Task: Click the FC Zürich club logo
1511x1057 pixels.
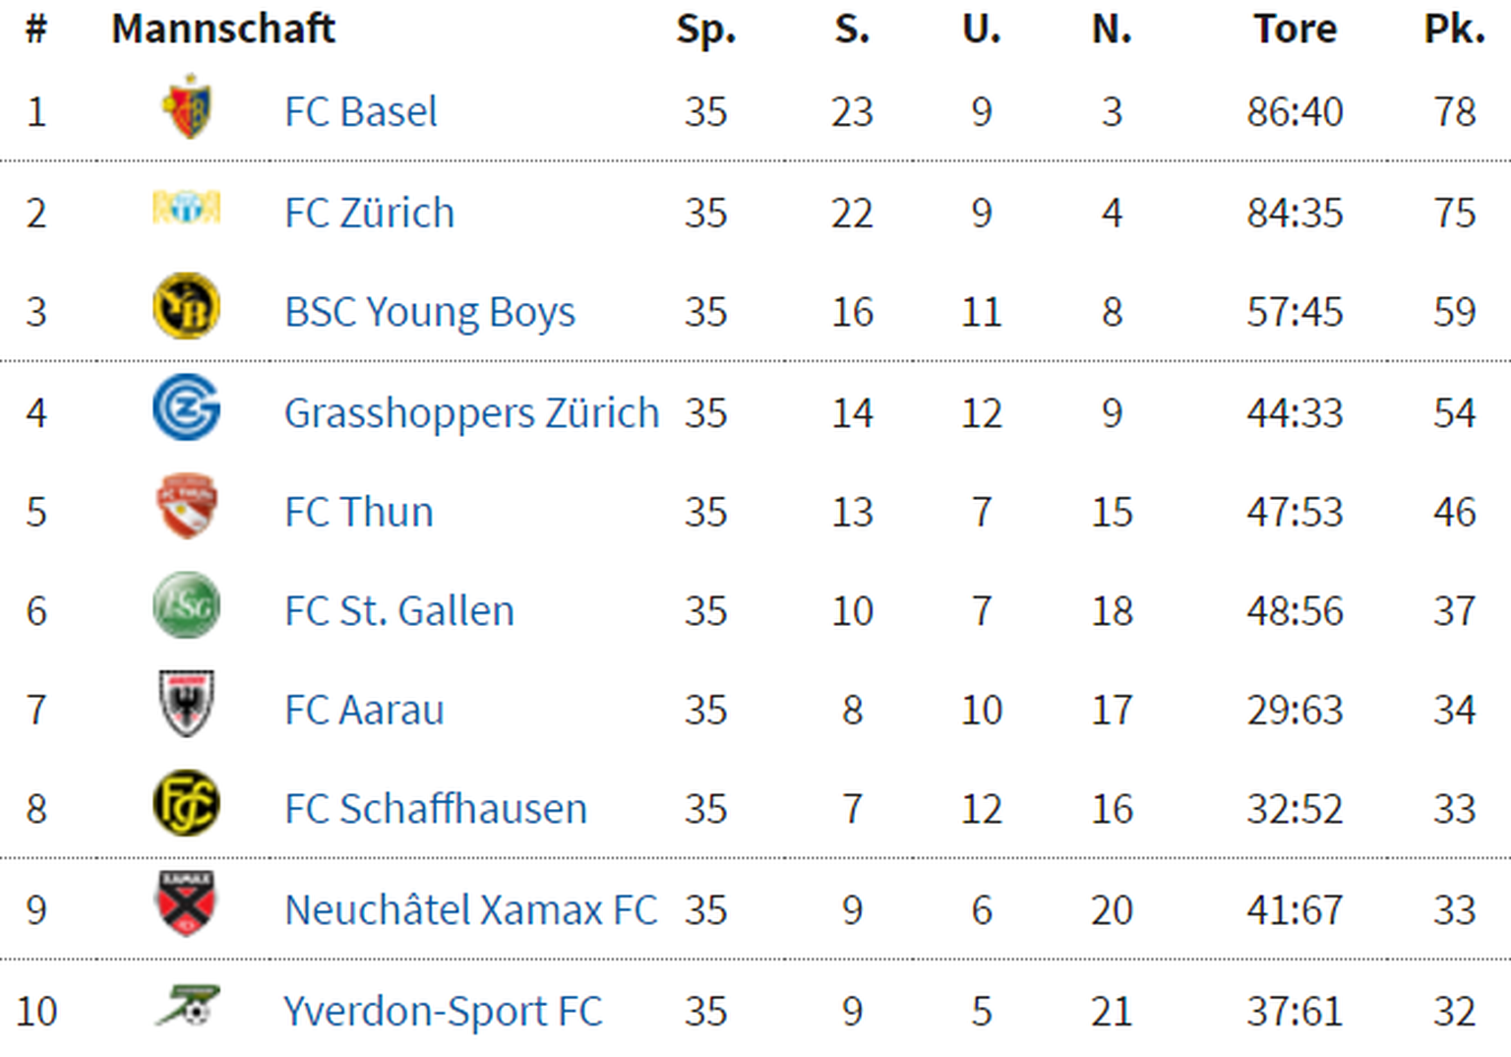Action: click(x=187, y=209)
